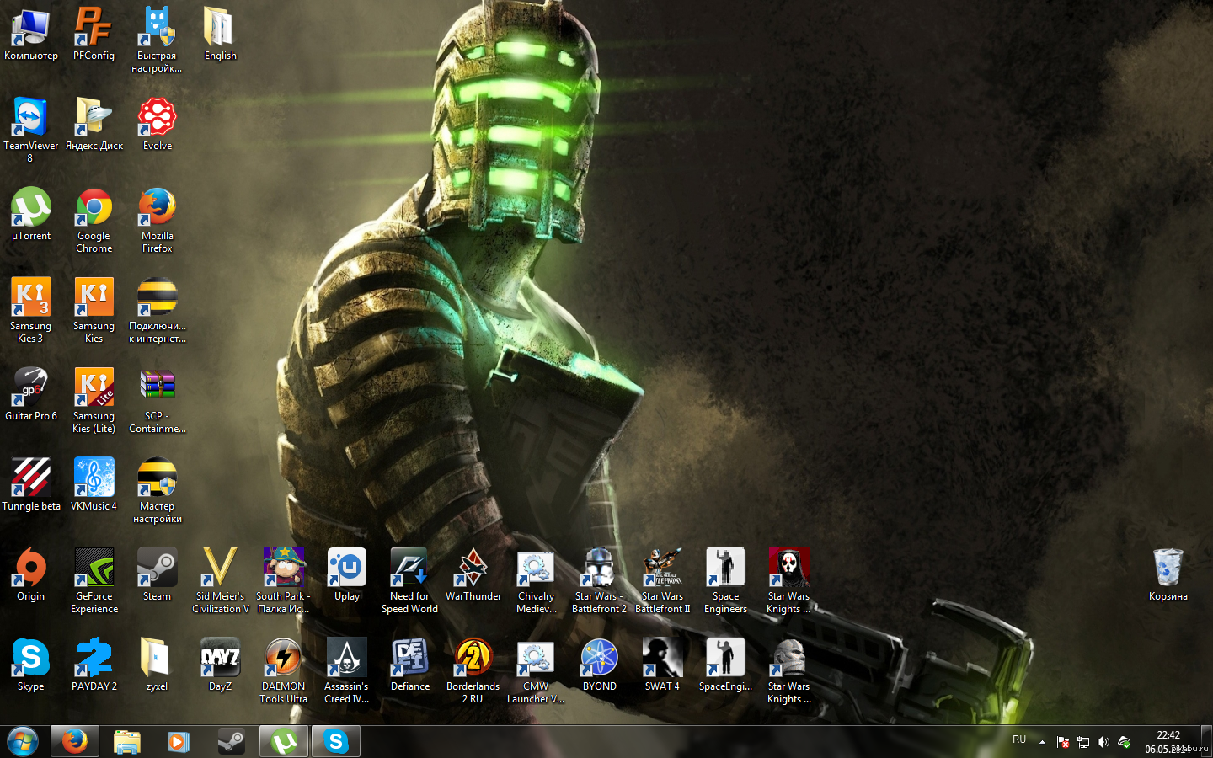Image resolution: width=1213 pixels, height=758 pixels.
Task: Click Мастер настройки shortcut
Action: point(157,491)
